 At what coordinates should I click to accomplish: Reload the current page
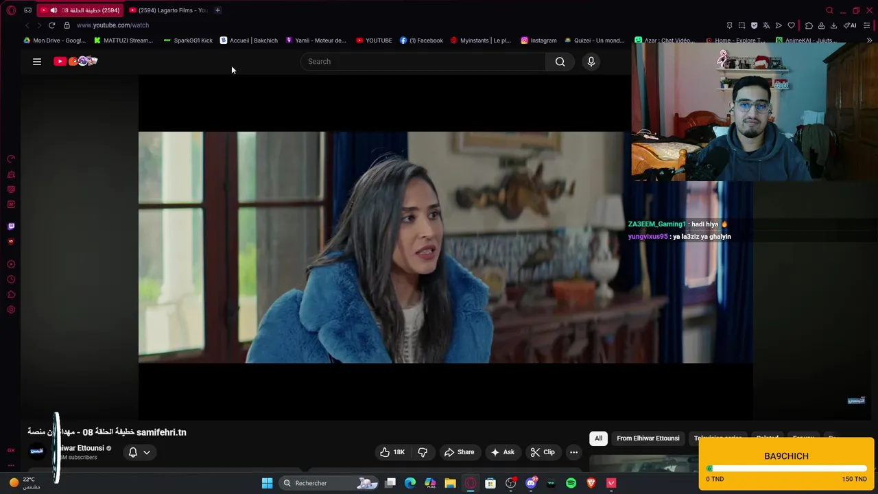[51, 25]
